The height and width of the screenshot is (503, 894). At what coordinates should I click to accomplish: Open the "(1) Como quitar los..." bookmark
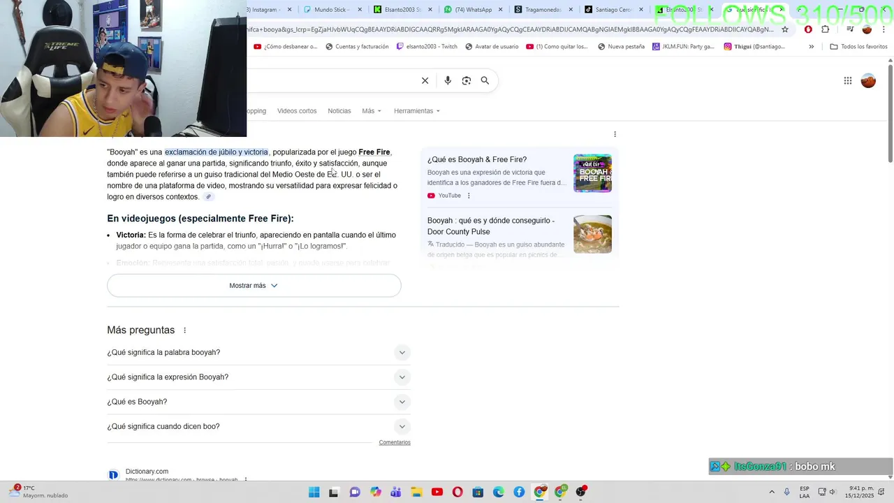point(557,47)
